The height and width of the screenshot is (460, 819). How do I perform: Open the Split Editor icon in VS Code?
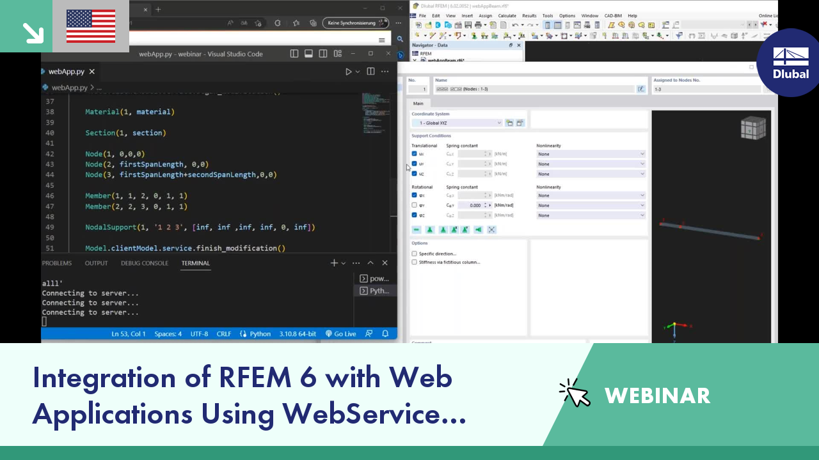pyautogui.click(x=370, y=71)
